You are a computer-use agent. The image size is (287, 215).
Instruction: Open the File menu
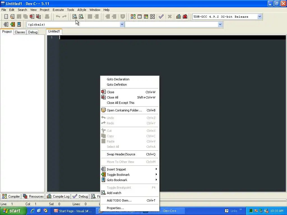[4, 10]
